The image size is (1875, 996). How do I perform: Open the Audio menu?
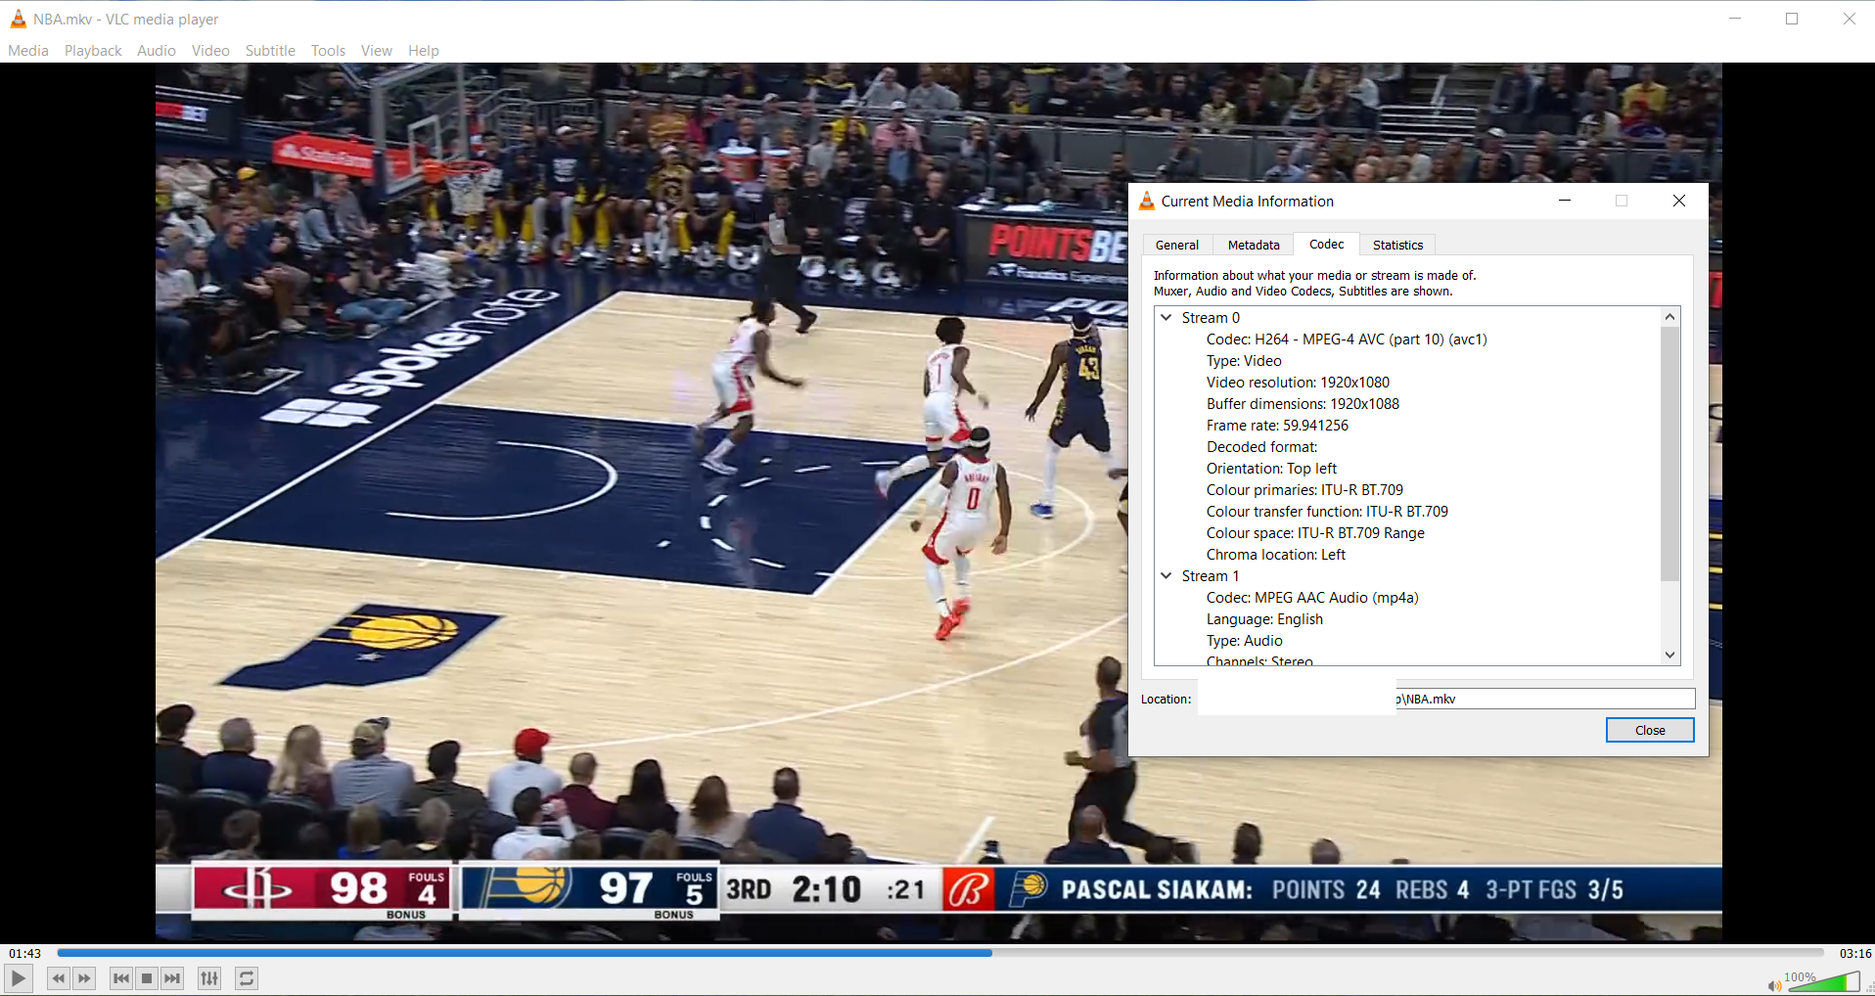coord(157,51)
